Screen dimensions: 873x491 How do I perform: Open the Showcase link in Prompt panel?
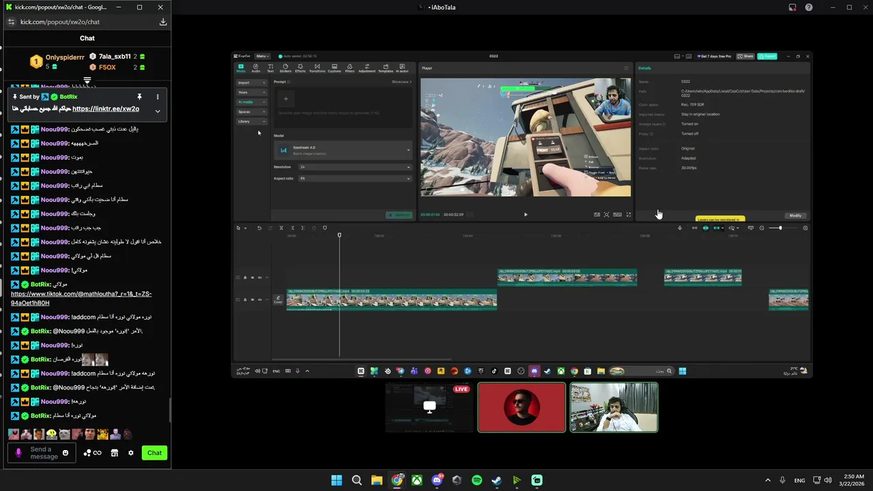402,82
